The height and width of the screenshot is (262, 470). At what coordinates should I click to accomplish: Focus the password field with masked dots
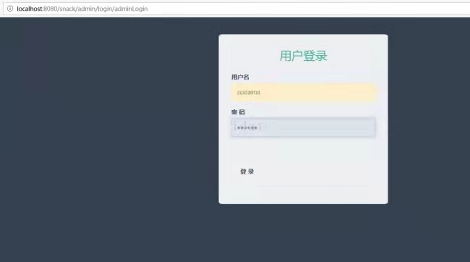click(303, 127)
